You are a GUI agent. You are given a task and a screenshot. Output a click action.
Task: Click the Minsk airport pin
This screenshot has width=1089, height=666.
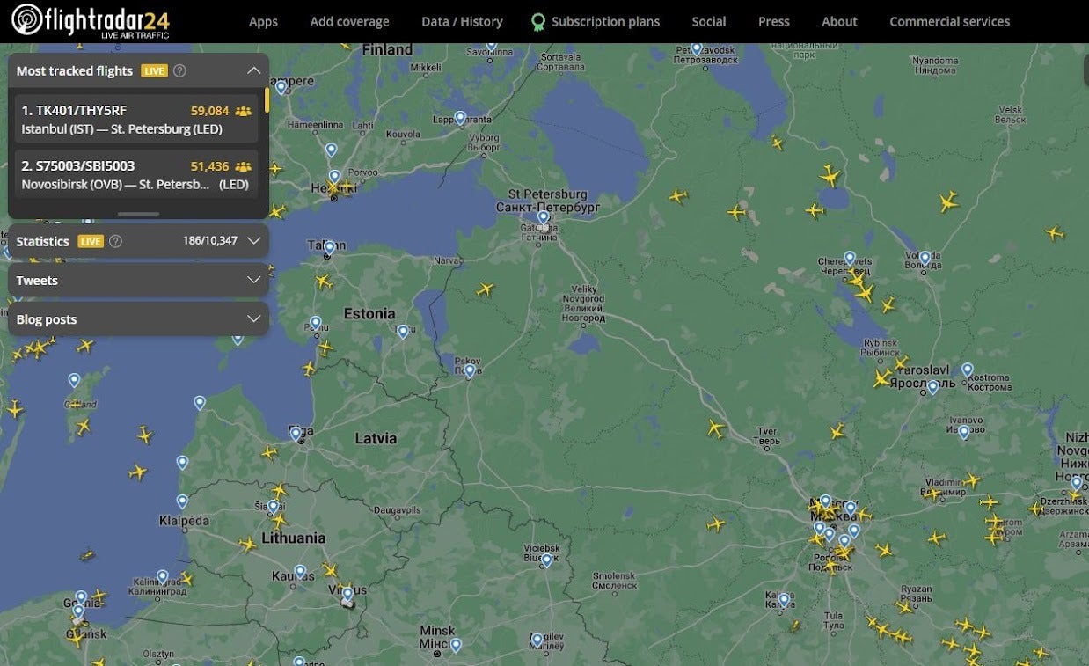click(456, 645)
